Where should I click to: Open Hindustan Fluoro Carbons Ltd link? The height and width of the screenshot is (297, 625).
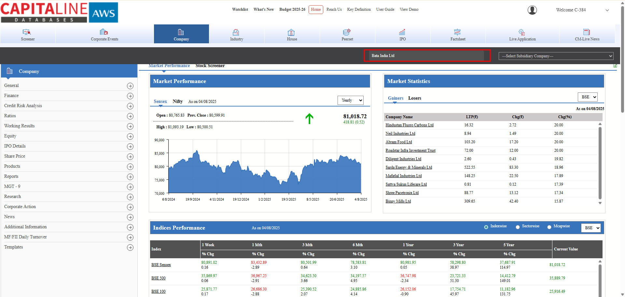point(409,125)
